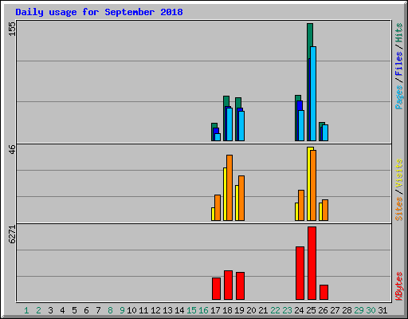Screen dimensions: 408x319
Task: Click day label 10 on the x-axis
Action: pos(131,310)
